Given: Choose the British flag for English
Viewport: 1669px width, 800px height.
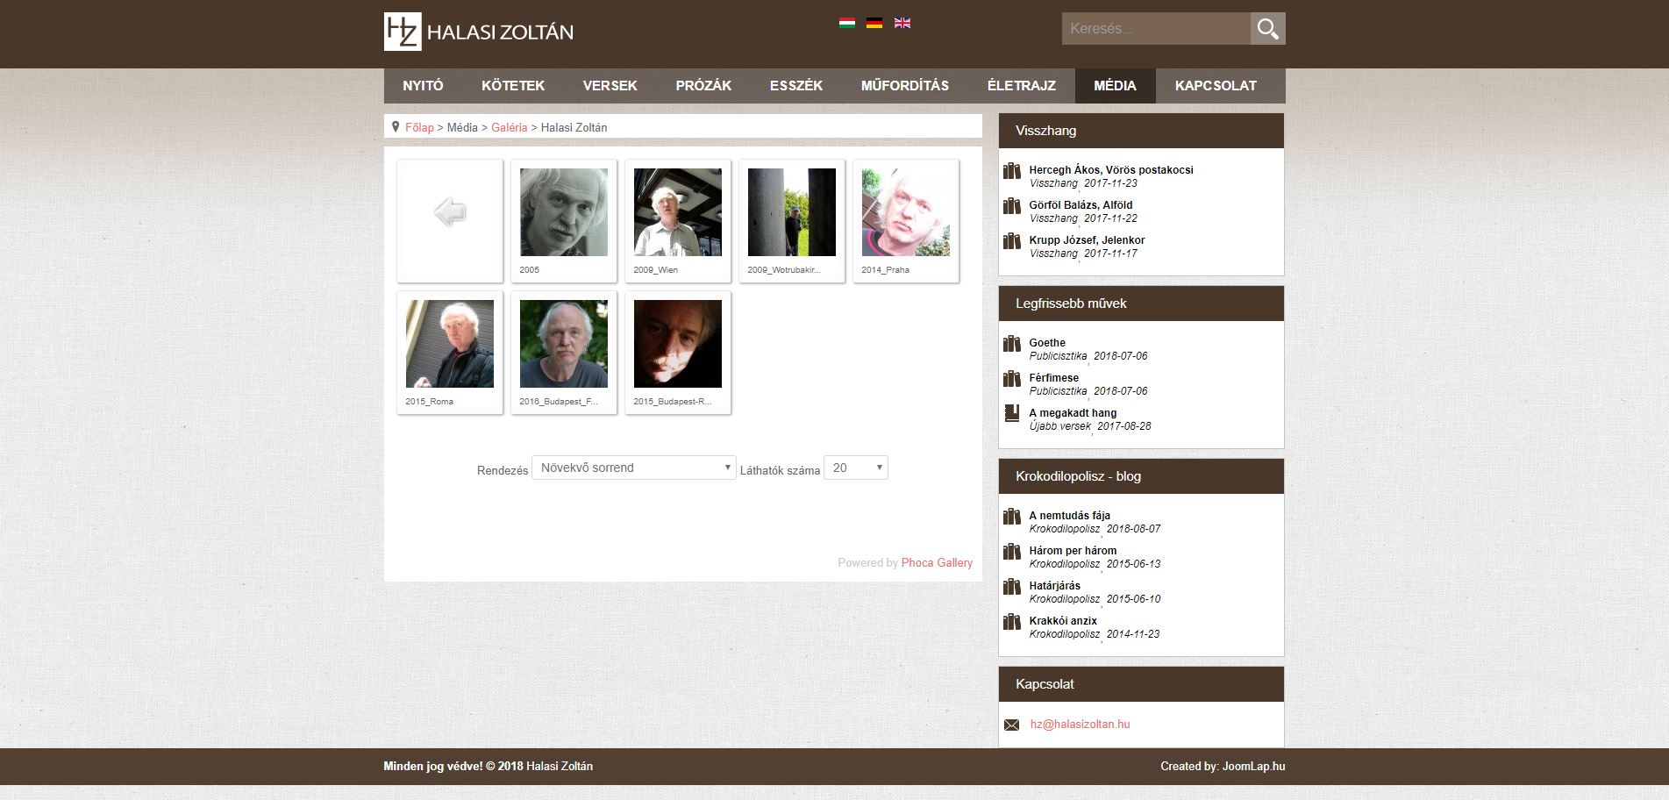Looking at the screenshot, I should (x=902, y=23).
